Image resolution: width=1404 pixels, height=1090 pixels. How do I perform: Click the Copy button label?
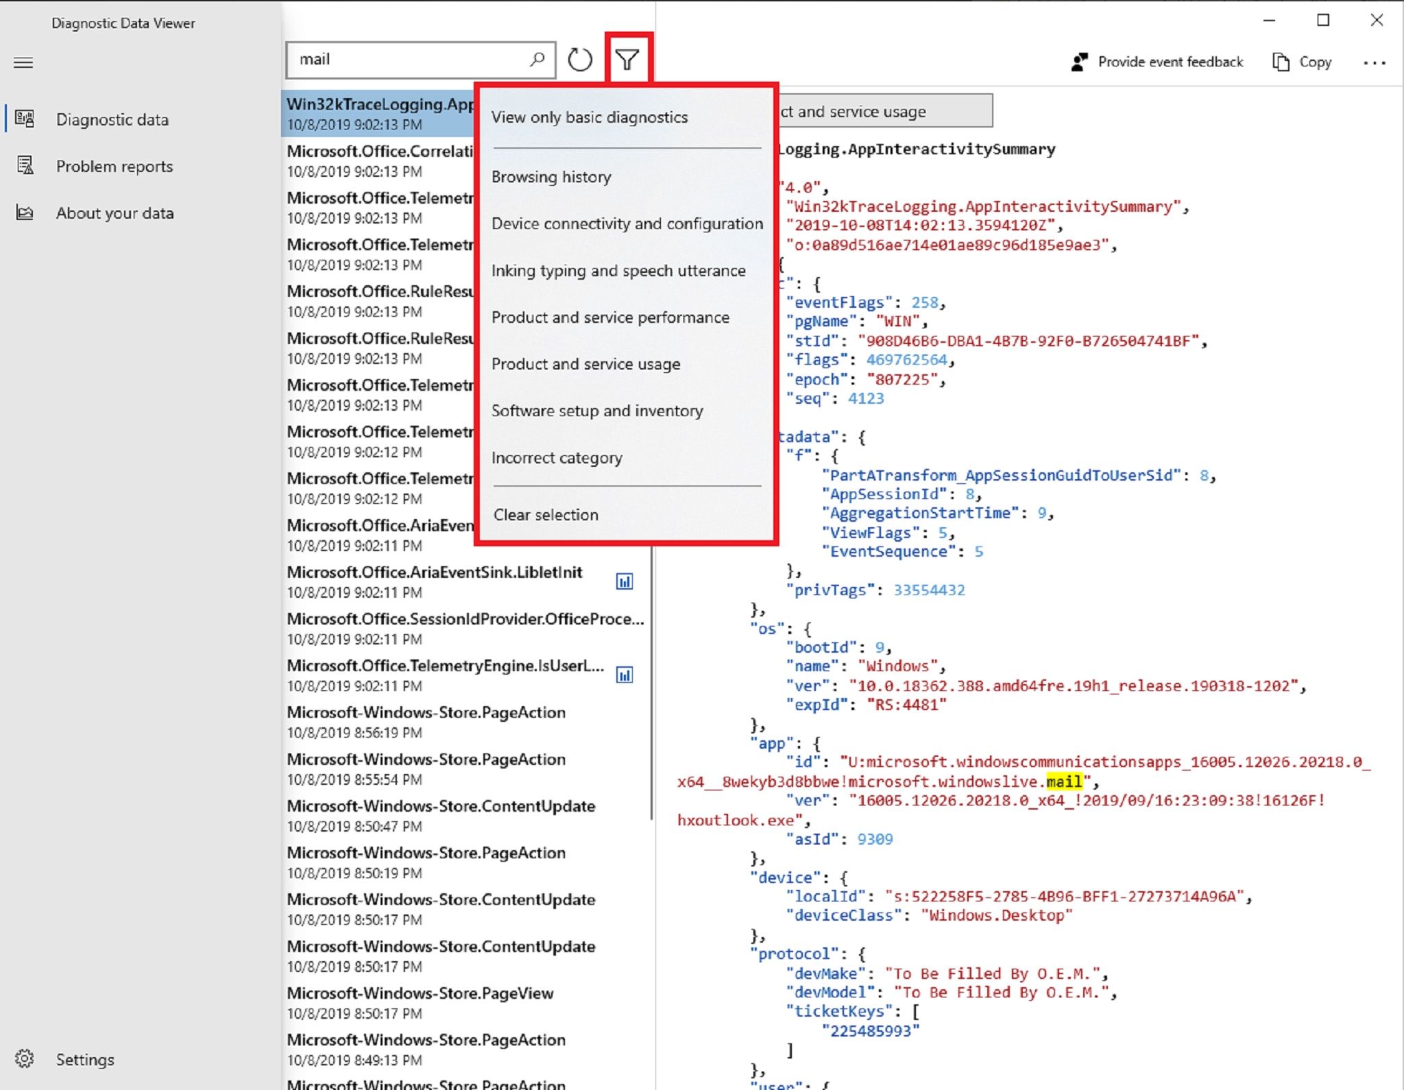click(1315, 62)
